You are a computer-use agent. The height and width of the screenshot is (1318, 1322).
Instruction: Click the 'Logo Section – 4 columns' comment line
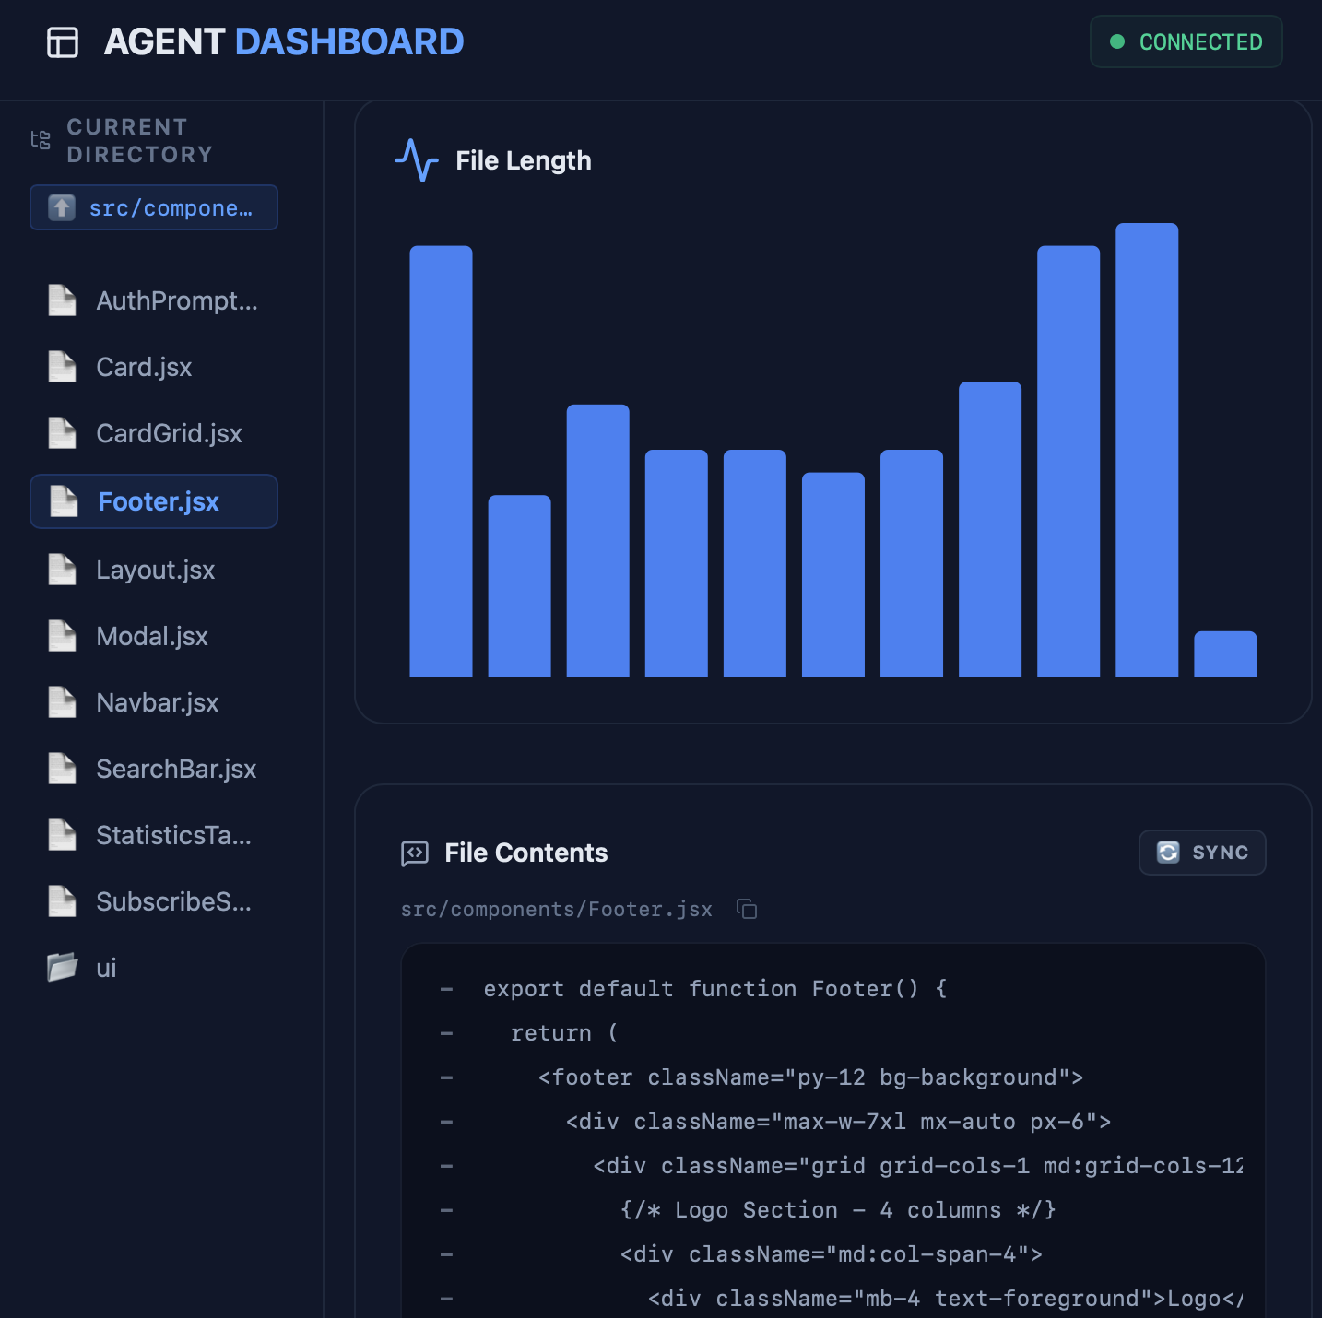(x=838, y=1210)
